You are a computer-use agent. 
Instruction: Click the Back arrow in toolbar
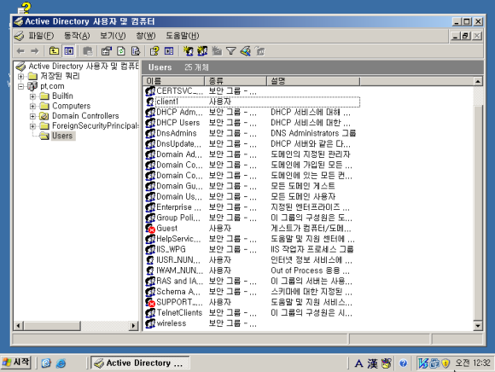[20, 51]
